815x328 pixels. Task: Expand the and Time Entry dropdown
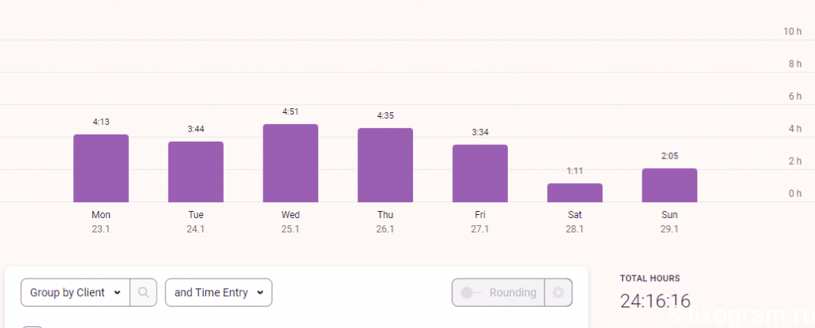pos(218,293)
